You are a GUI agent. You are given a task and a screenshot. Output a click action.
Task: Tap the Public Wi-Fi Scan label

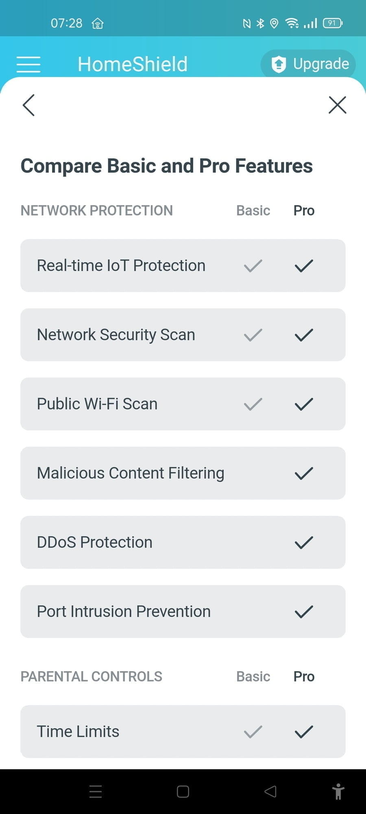tap(97, 404)
